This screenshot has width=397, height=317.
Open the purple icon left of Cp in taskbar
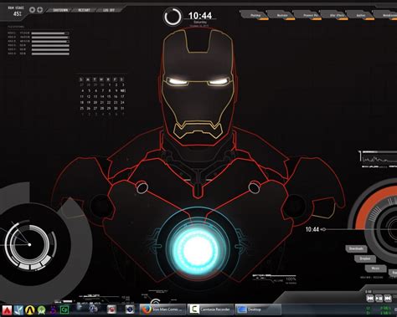53,310
